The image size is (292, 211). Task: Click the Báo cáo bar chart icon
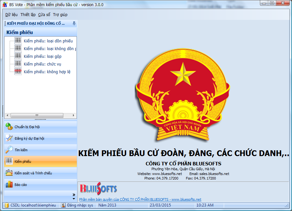tap(9, 185)
